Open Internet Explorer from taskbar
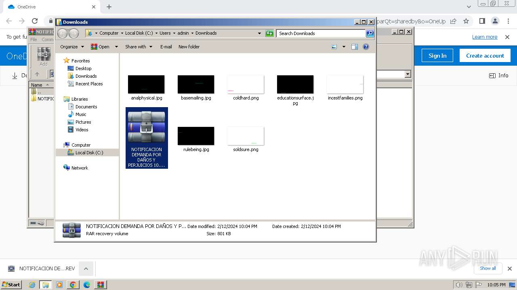Screen dimensions: 517x290 pyautogui.click(x=32, y=285)
